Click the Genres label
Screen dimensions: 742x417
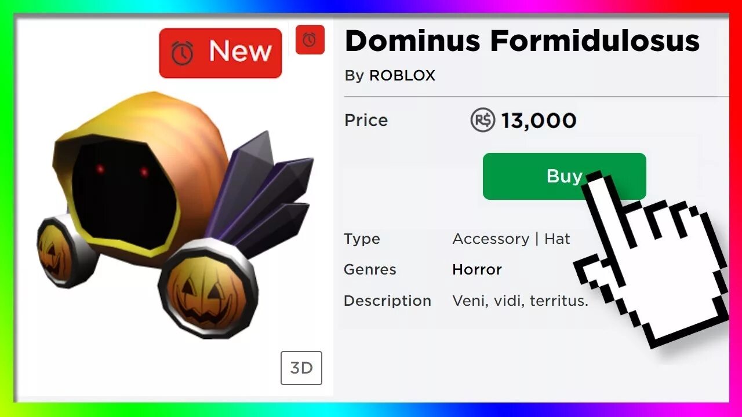370,269
